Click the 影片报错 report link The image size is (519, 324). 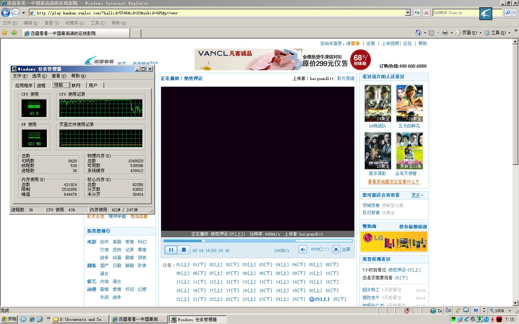click(346, 78)
